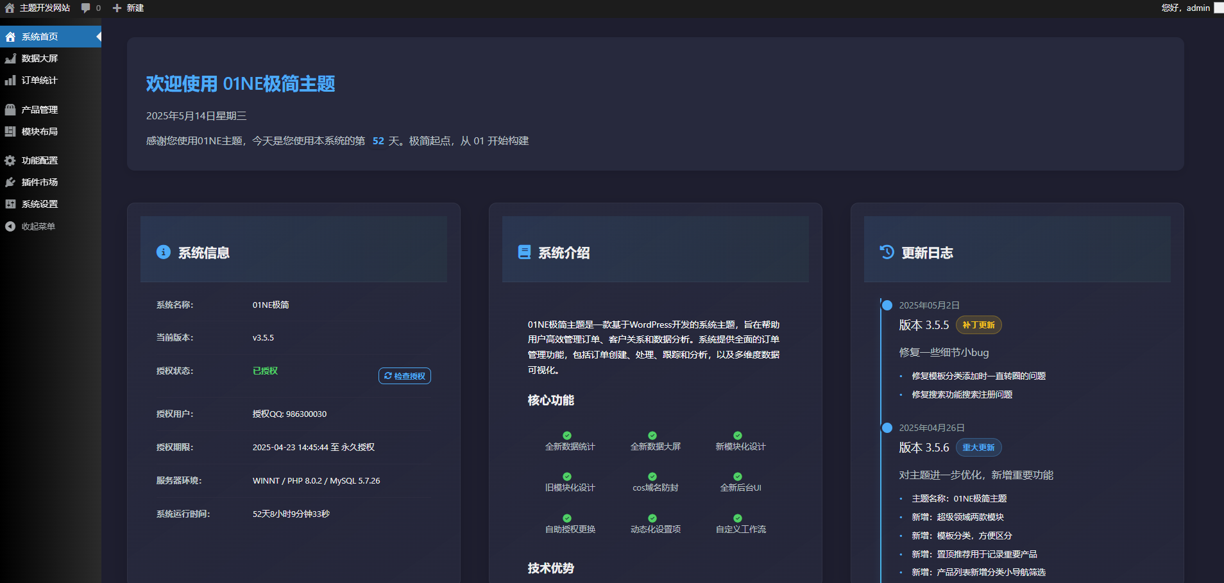Click the 技术优势 heading

[x=551, y=568]
